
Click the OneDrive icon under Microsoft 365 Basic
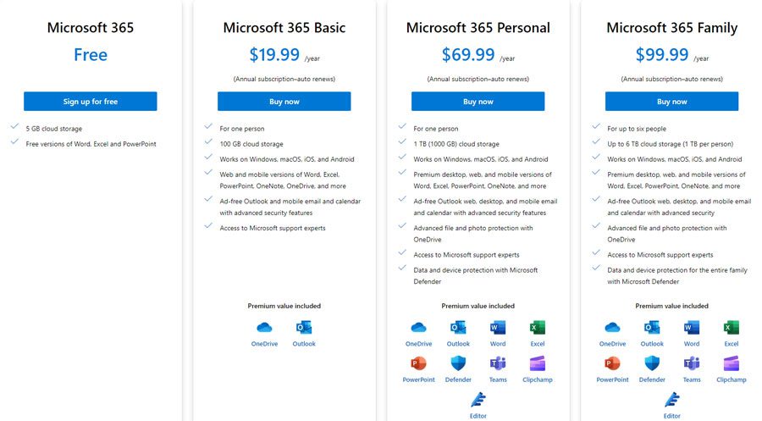click(264, 328)
